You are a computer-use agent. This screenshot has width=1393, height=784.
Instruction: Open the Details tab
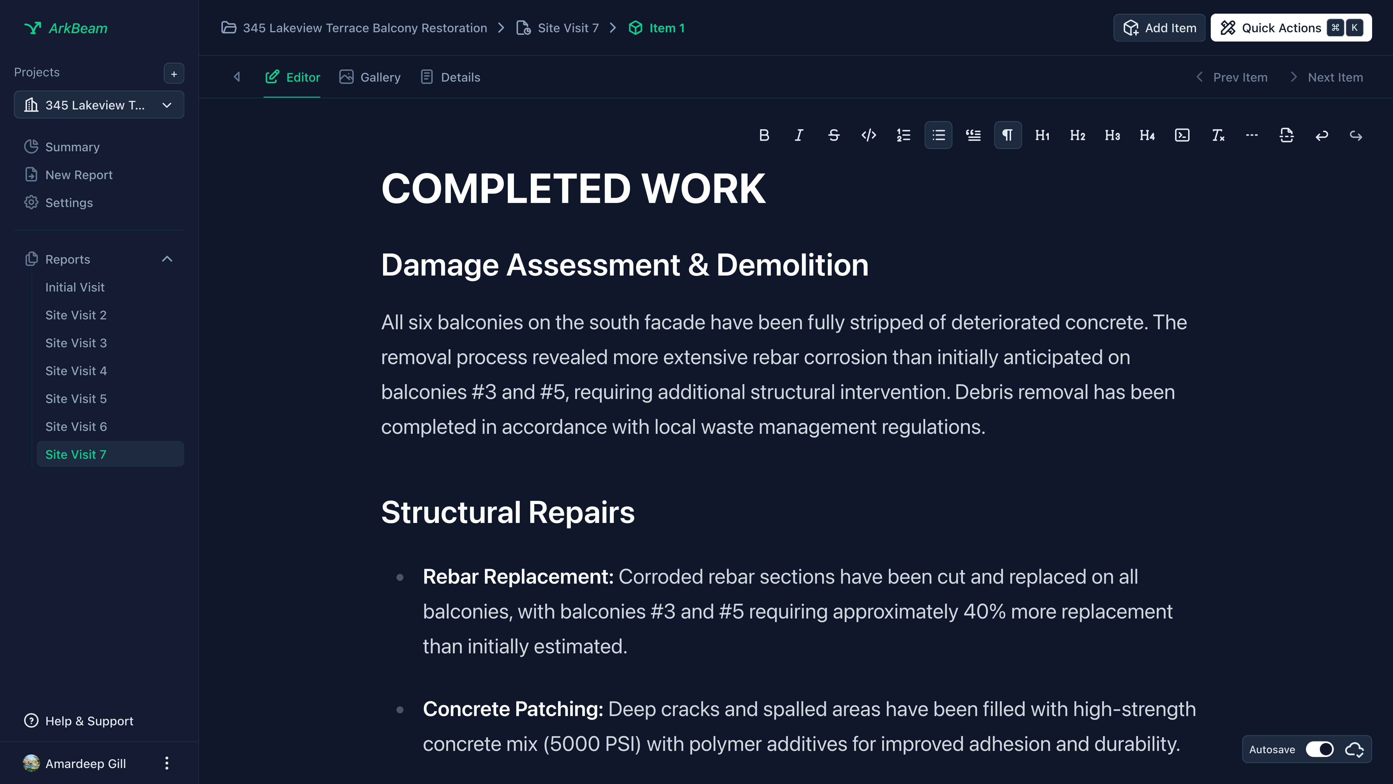click(x=450, y=77)
